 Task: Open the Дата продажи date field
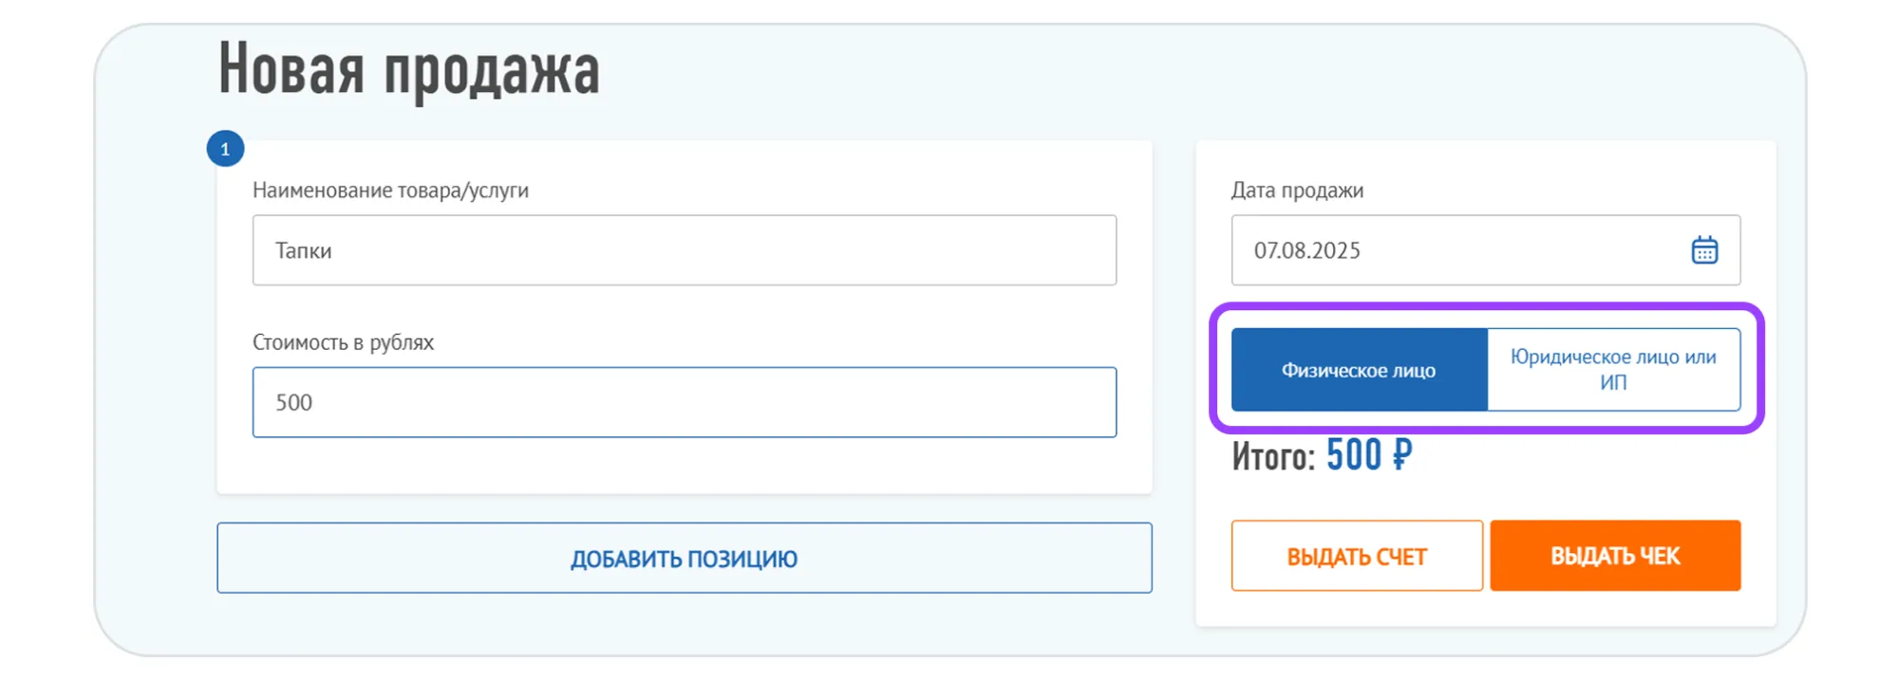pos(1462,250)
